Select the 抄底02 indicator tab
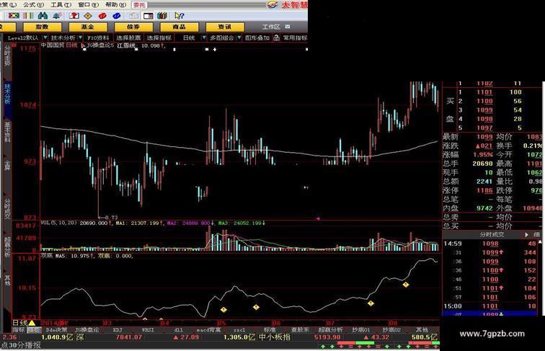The height and width of the screenshot is (351, 545). [x=391, y=329]
